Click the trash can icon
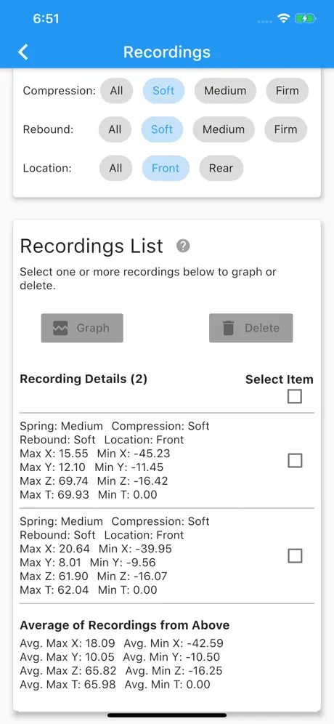The image size is (334, 724). click(x=229, y=329)
